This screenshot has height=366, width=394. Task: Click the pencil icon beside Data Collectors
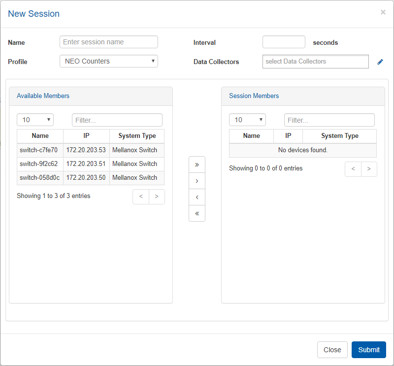380,62
